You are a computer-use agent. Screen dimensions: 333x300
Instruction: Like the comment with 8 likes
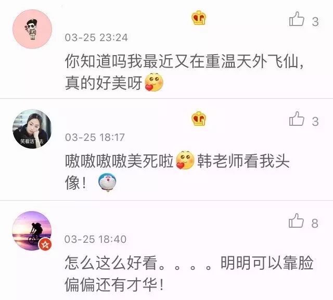point(296,220)
